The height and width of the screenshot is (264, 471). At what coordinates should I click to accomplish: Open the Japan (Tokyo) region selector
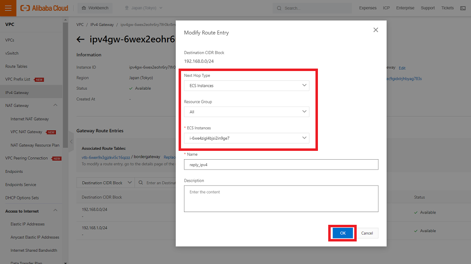pos(143,8)
